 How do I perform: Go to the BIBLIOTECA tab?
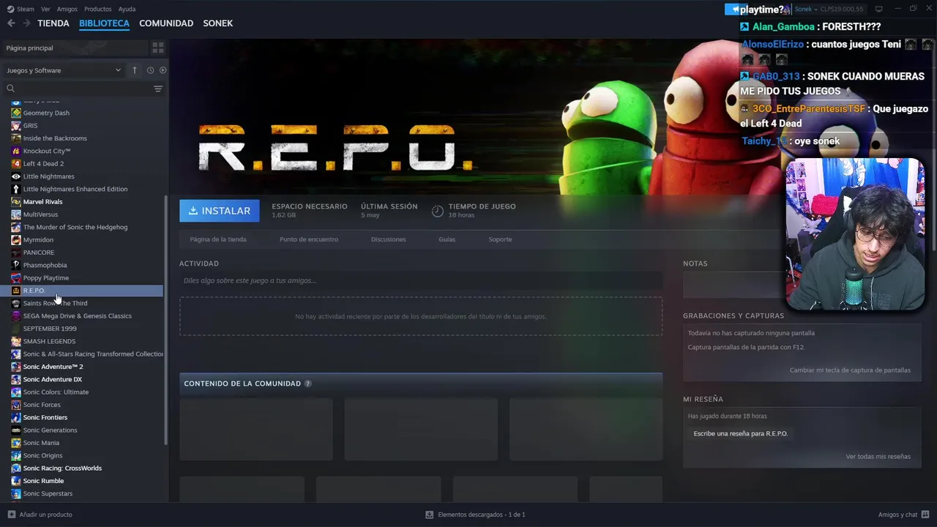click(x=104, y=23)
